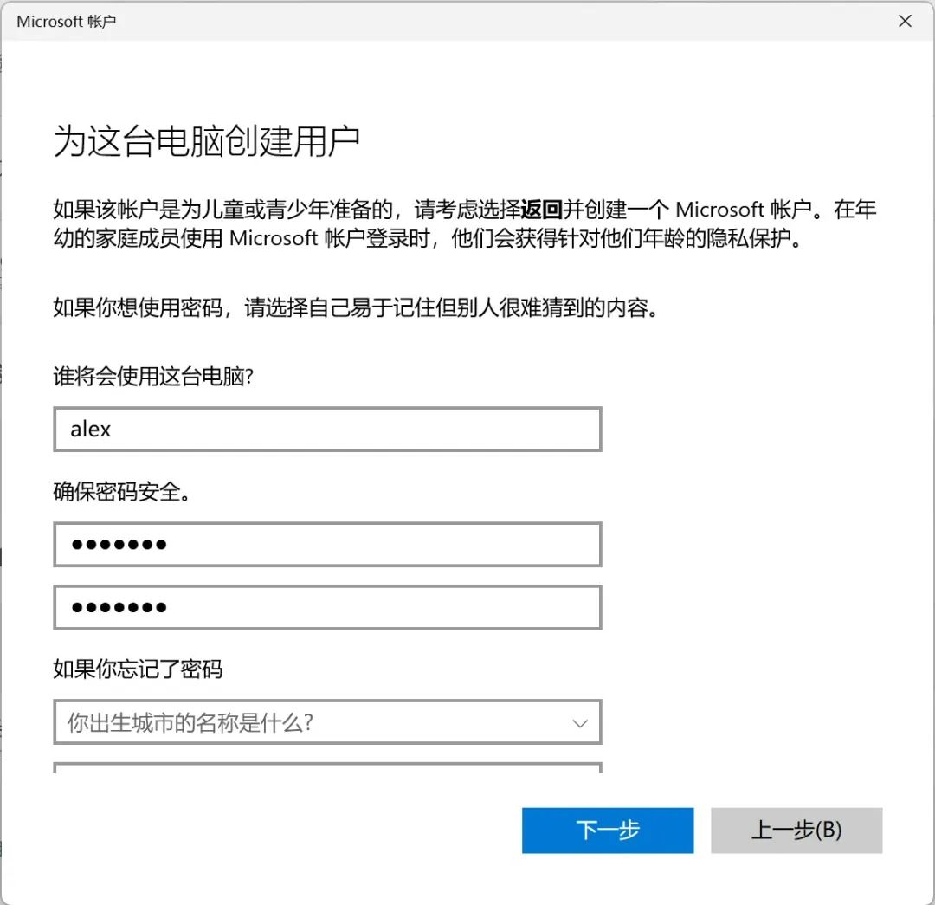Open the security question dropdown 你出生城市的名称是什么

(x=327, y=722)
